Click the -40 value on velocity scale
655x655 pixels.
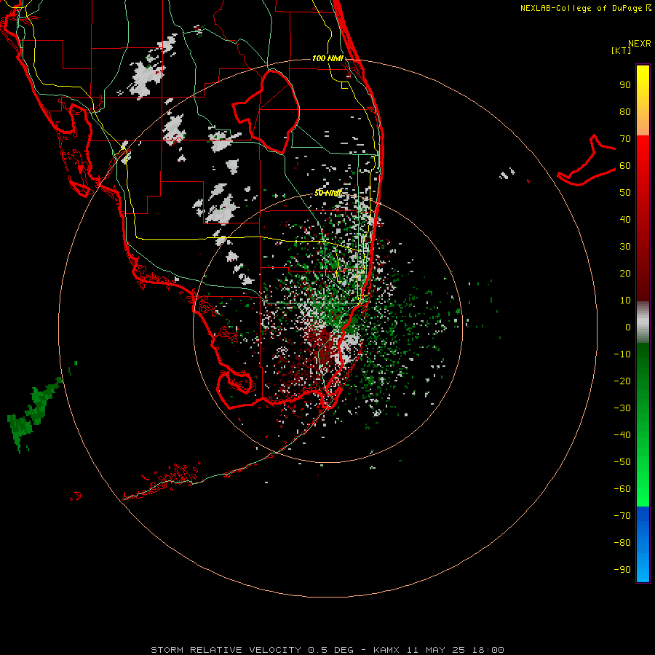coord(622,435)
